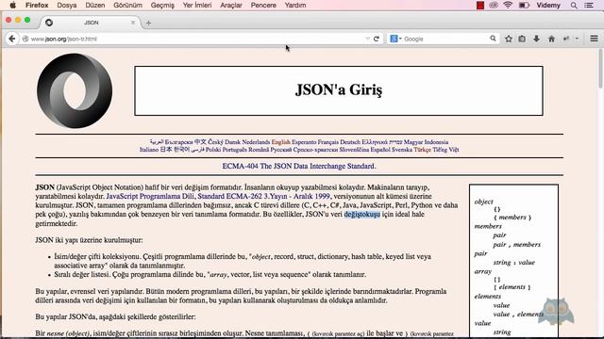Open the Indonesia language link
The height and width of the screenshot is (339, 604).
(436, 142)
